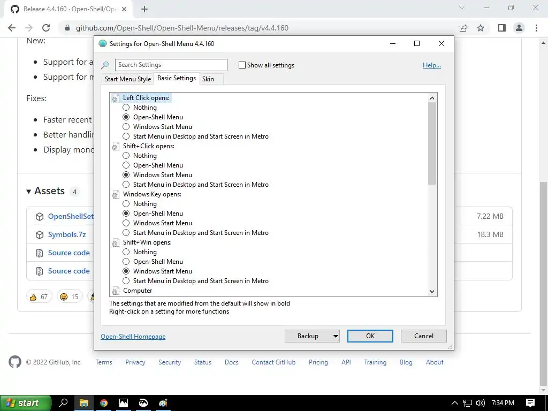
Task: Select Nothing under Shift+Click opens
Action: (126, 156)
